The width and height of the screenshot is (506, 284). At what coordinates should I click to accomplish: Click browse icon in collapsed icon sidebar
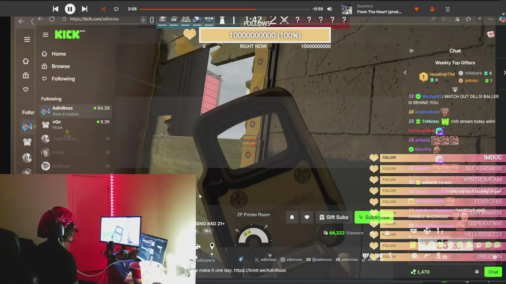[x=26, y=75]
